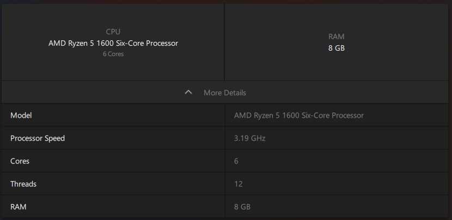Click the 8 GB value in RAM card
Viewport: 452px width, 220px height.
(337, 48)
